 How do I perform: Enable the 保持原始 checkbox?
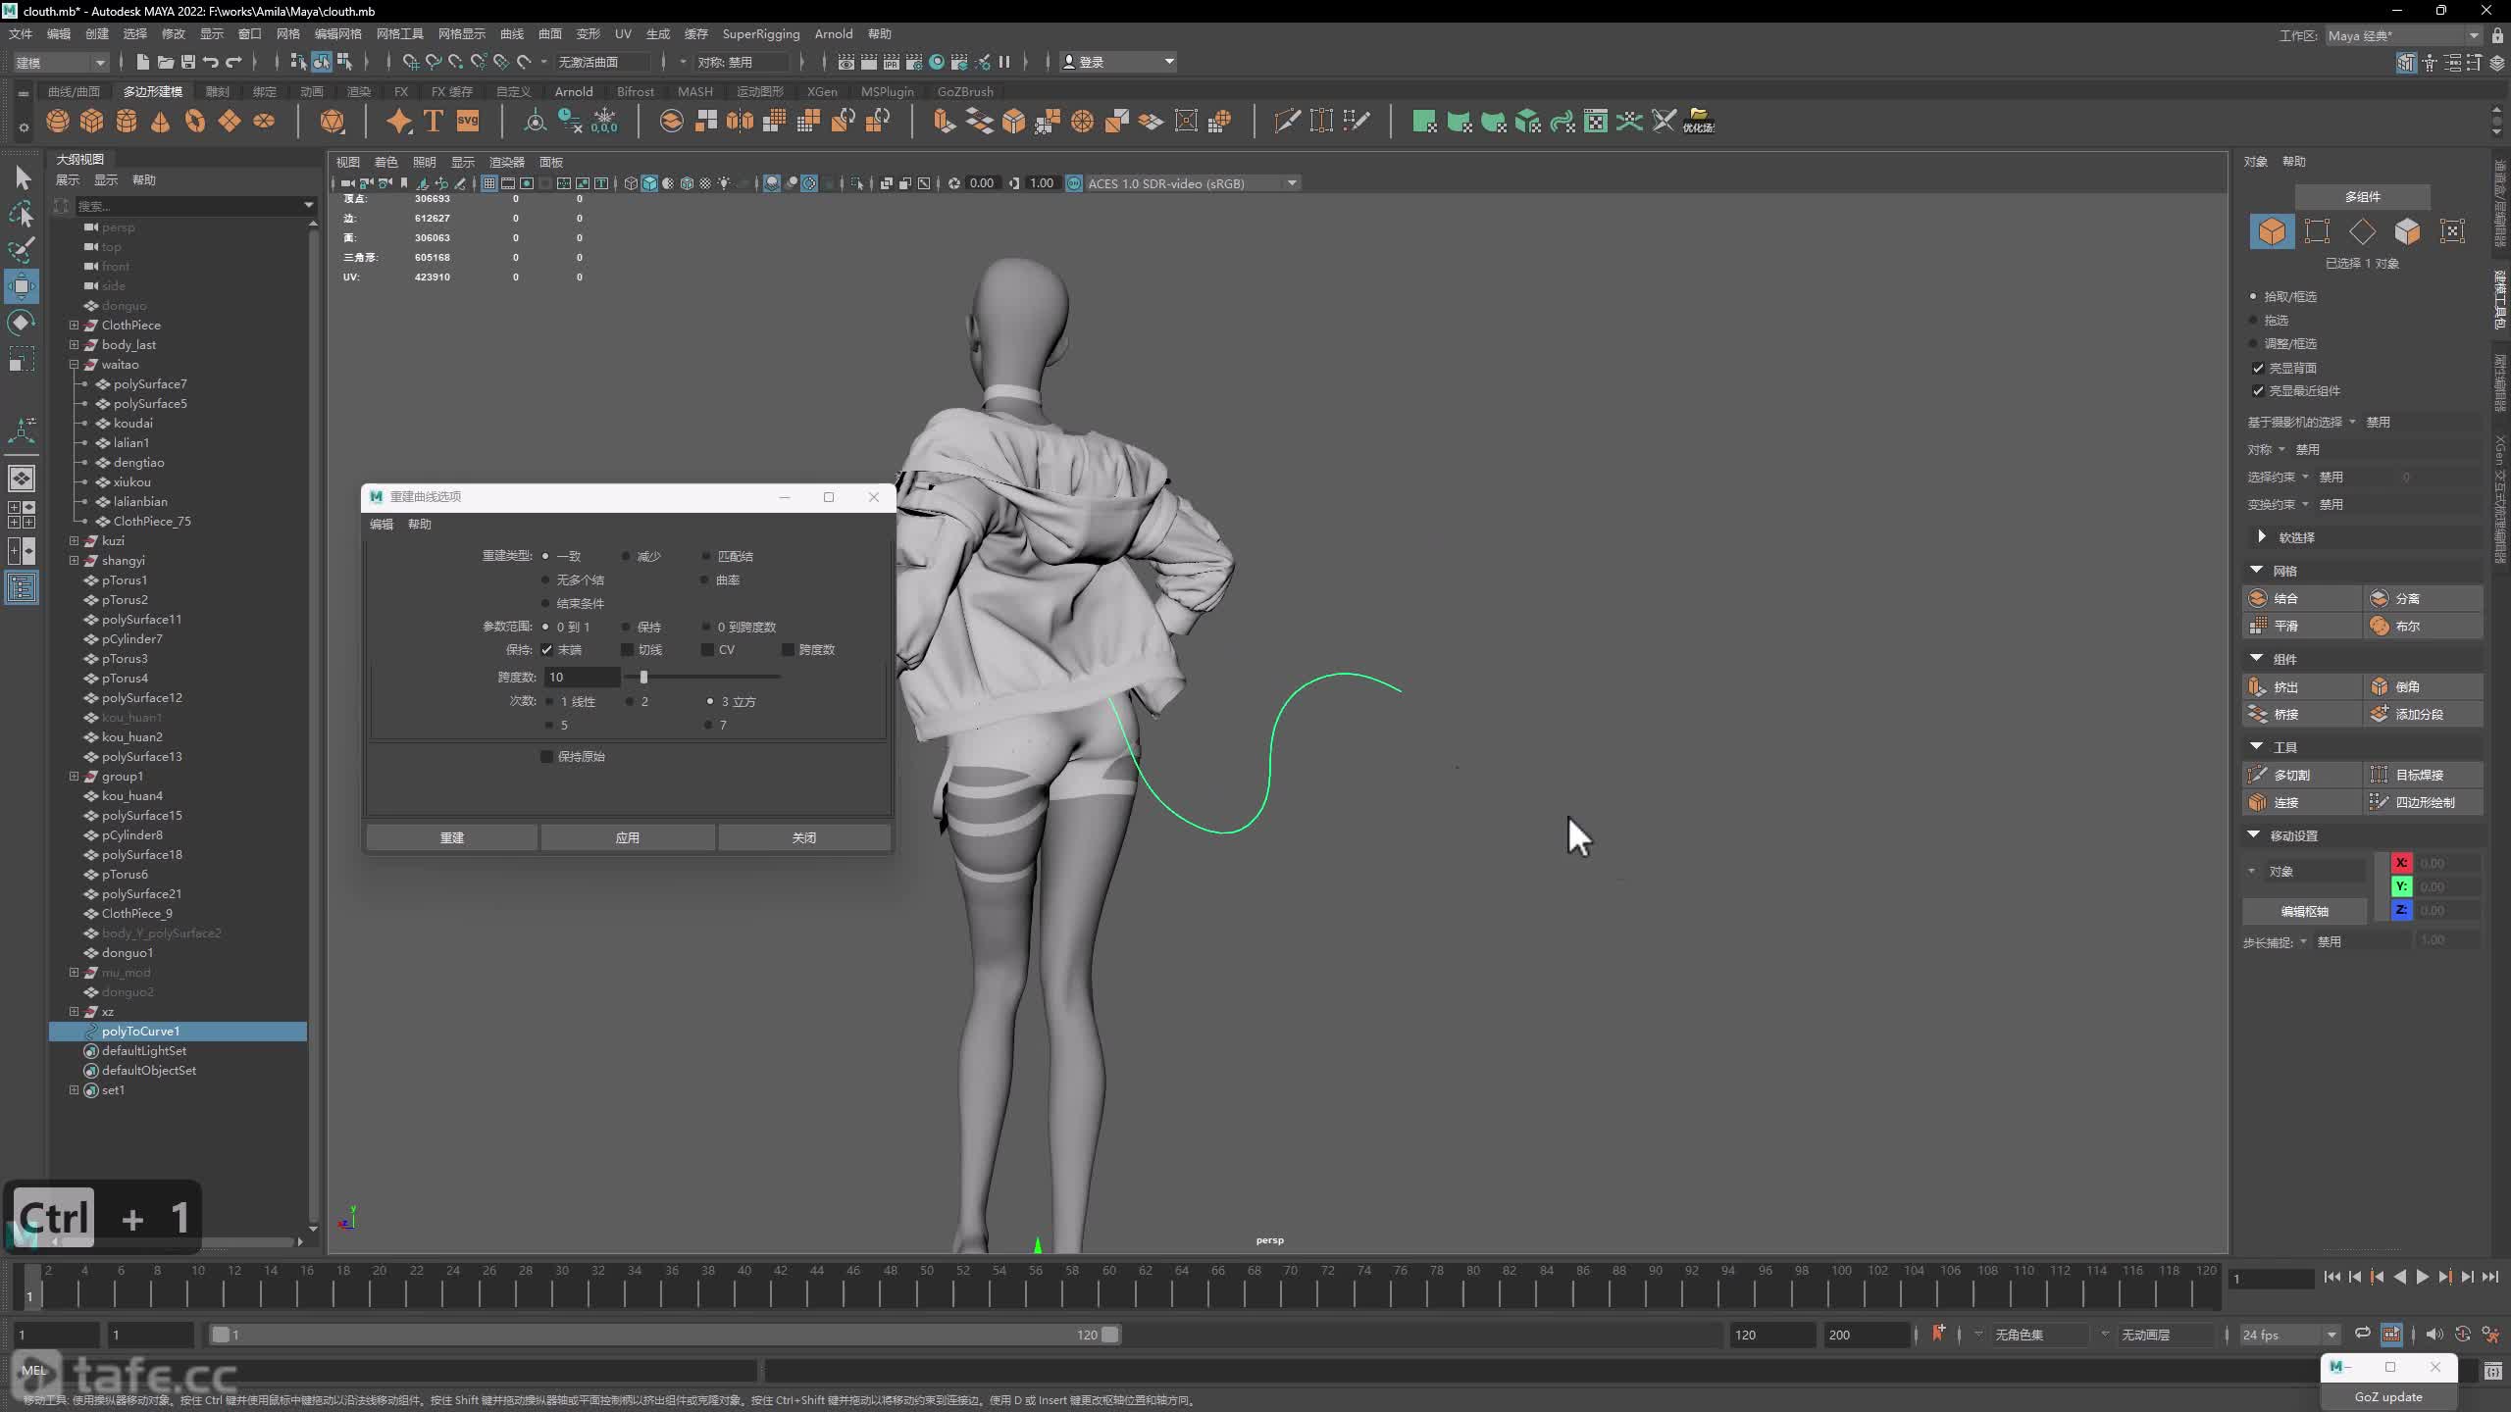pos(547,756)
